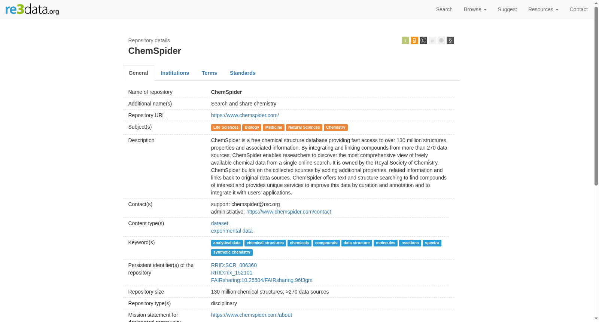This screenshot has height=322, width=599.
Task: Click the Biology subject tag
Action: click(252, 128)
